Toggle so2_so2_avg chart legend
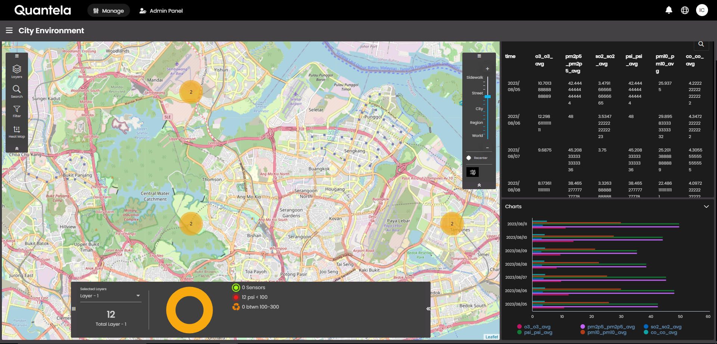The image size is (717, 344). pos(663,327)
